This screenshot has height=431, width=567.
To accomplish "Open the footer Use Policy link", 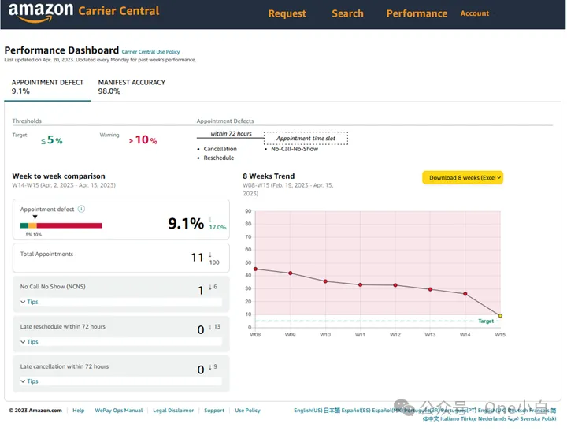I will click(247, 411).
